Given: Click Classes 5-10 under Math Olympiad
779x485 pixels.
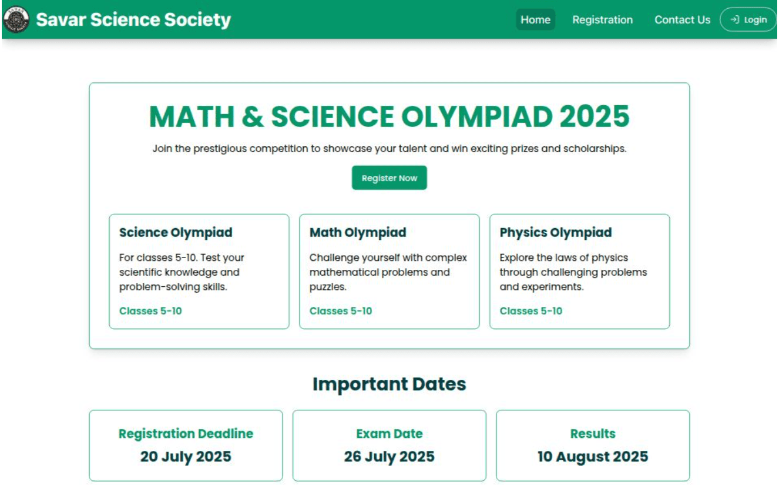Looking at the screenshot, I should [x=341, y=311].
